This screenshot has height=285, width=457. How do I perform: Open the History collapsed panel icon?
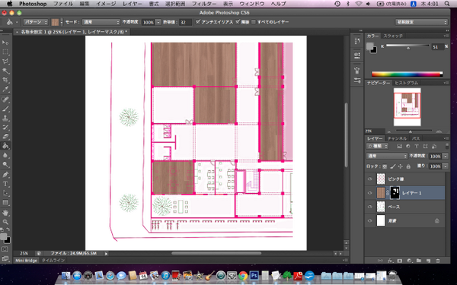[x=357, y=42]
